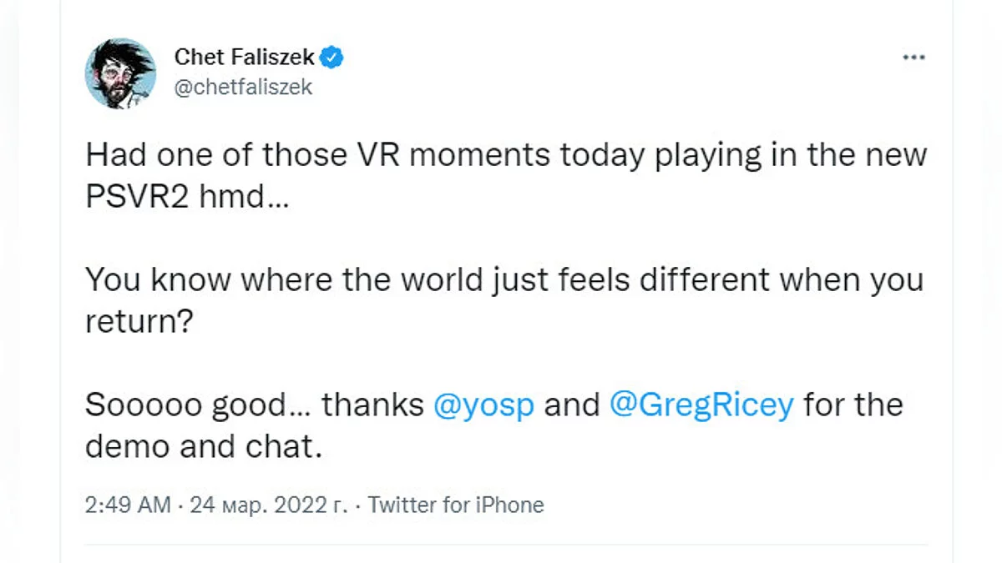Click the "PSVR2 hmd…" text
Image resolution: width=1002 pixels, height=563 pixels.
coord(186,197)
